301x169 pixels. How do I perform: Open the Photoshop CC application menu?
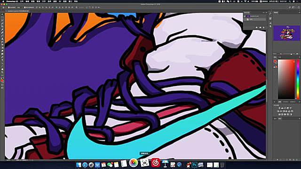click(12, 1)
